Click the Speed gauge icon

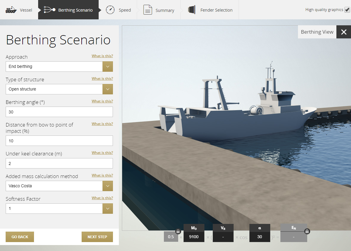click(x=110, y=10)
